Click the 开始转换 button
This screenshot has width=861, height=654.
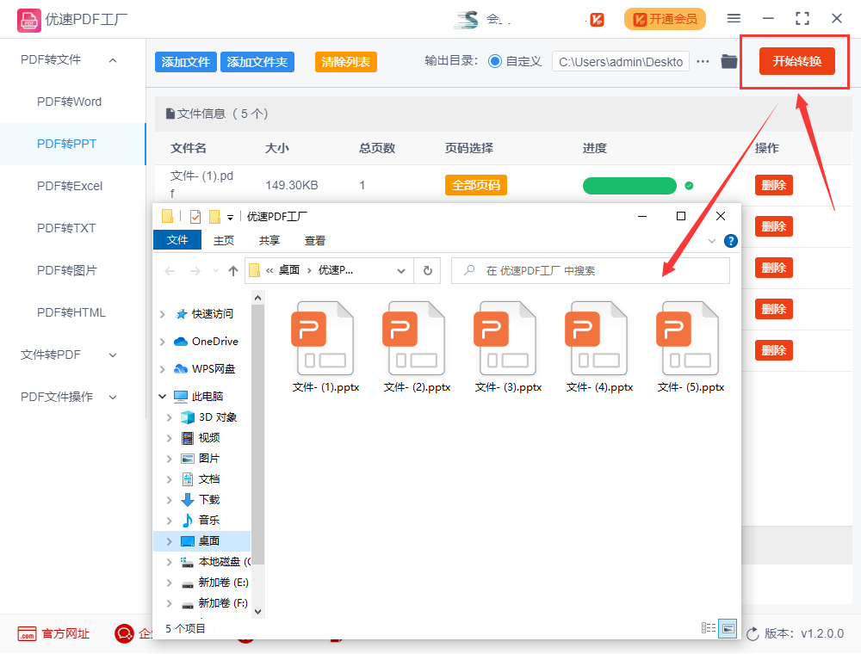tap(796, 61)
